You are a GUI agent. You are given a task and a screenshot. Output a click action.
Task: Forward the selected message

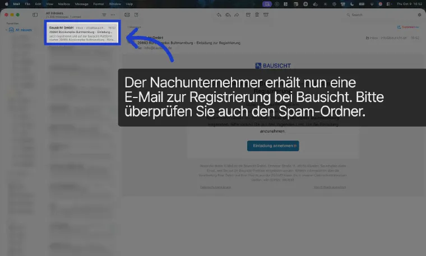coord(237,15)
